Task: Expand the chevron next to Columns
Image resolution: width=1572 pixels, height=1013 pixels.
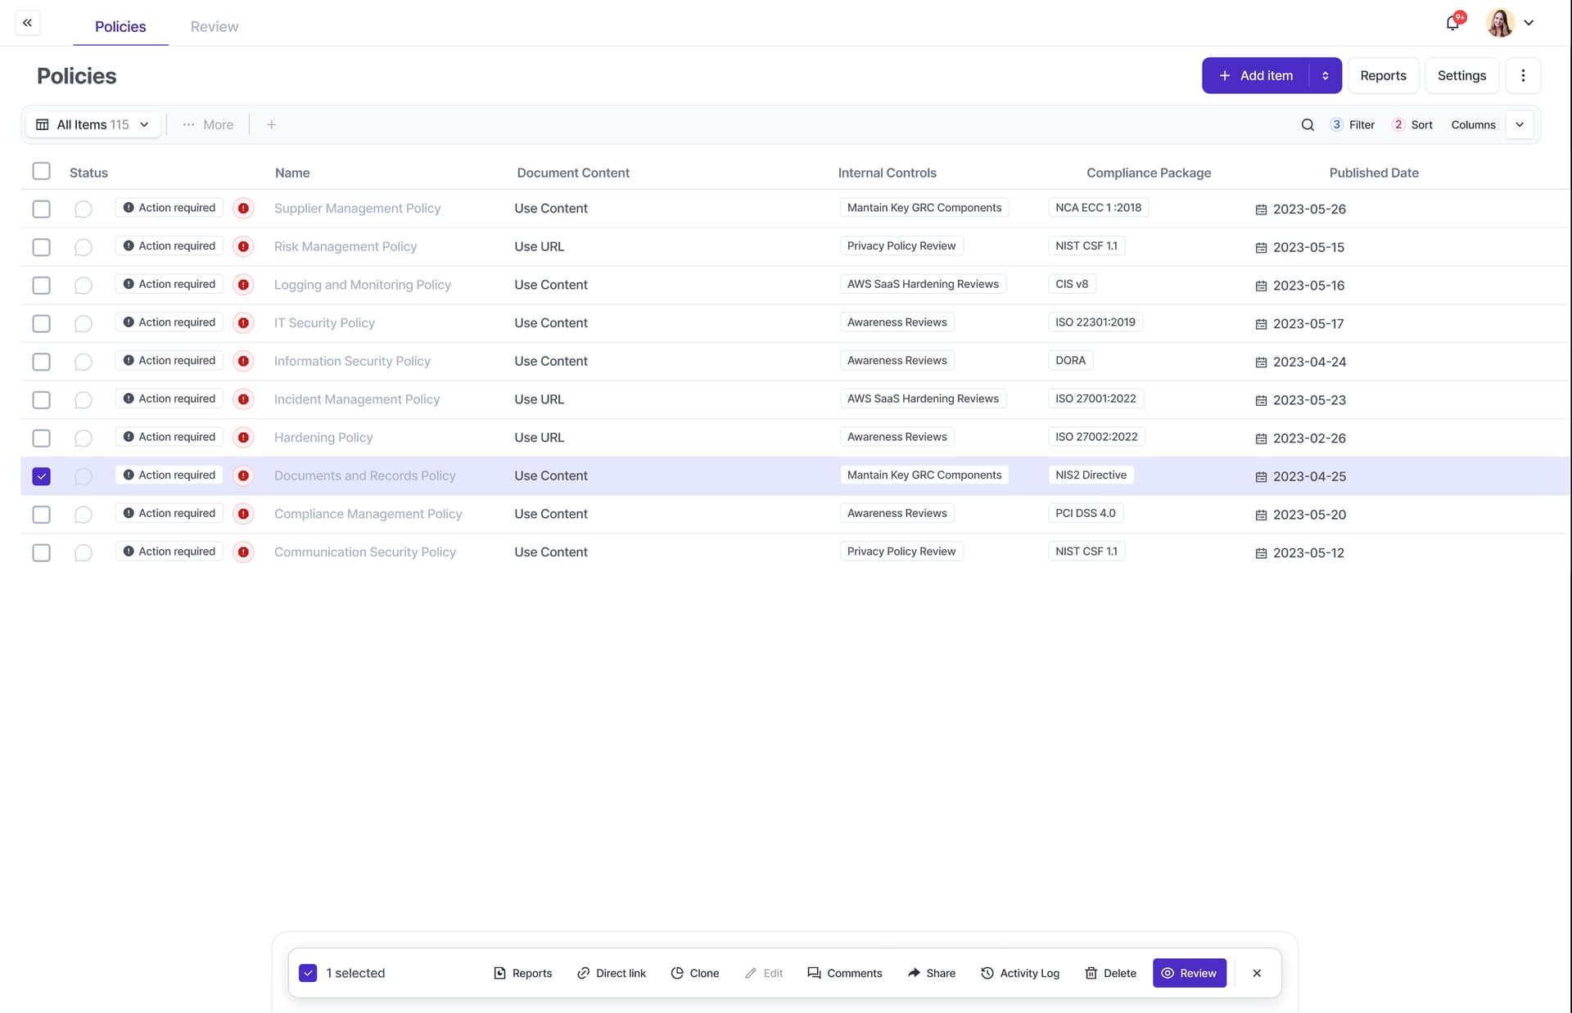Action: coord(1520,124)
